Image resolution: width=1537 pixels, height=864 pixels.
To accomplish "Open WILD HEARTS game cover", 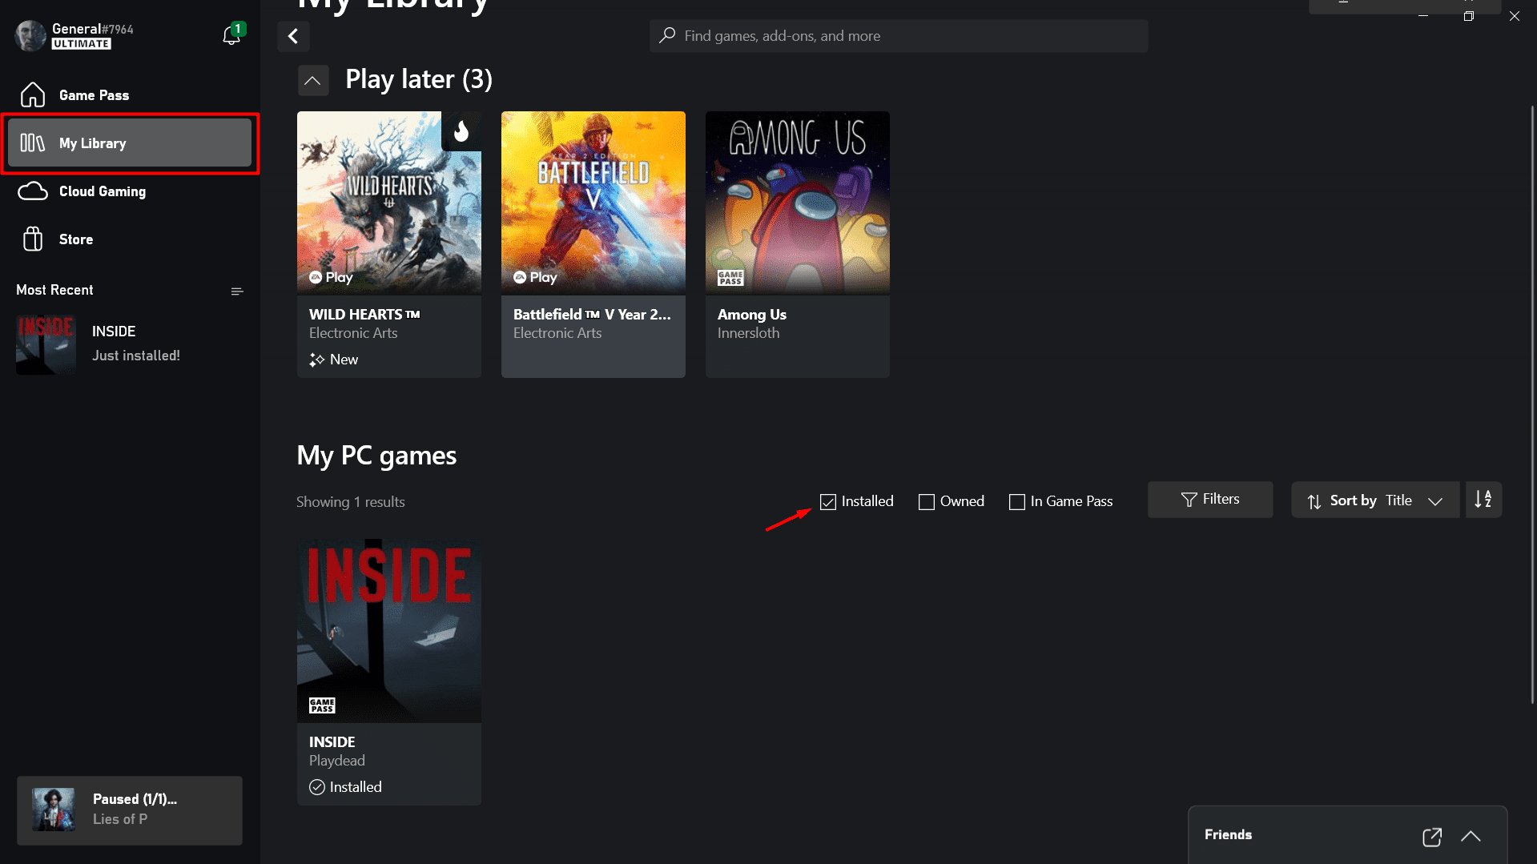I will pos(389,203).
